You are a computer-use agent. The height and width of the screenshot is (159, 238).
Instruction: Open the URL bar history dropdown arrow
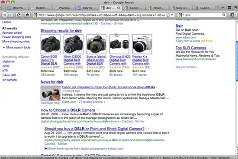pos(172,15)
